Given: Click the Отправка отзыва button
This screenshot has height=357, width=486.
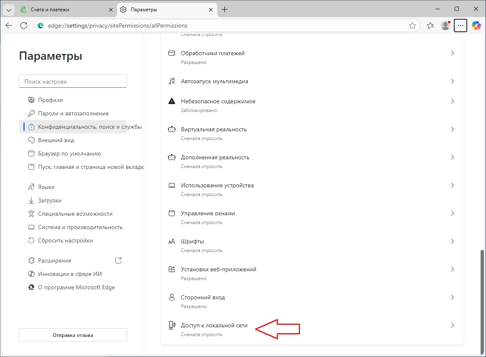Looking at the screenshot, I should [73, 335].
